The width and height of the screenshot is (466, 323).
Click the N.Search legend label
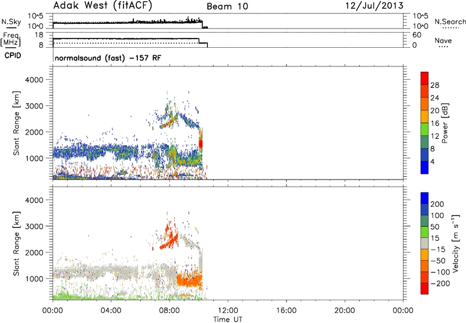[450, 22]
